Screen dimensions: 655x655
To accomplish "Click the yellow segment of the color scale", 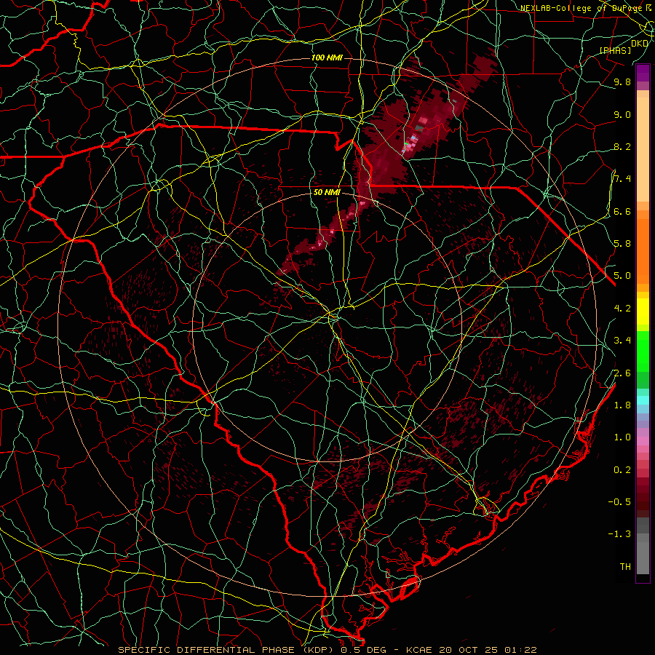I will point(643,311).
